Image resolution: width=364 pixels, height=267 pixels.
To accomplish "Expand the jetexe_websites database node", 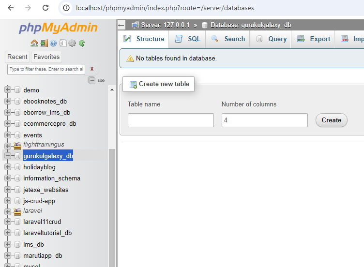I will 8,190.
